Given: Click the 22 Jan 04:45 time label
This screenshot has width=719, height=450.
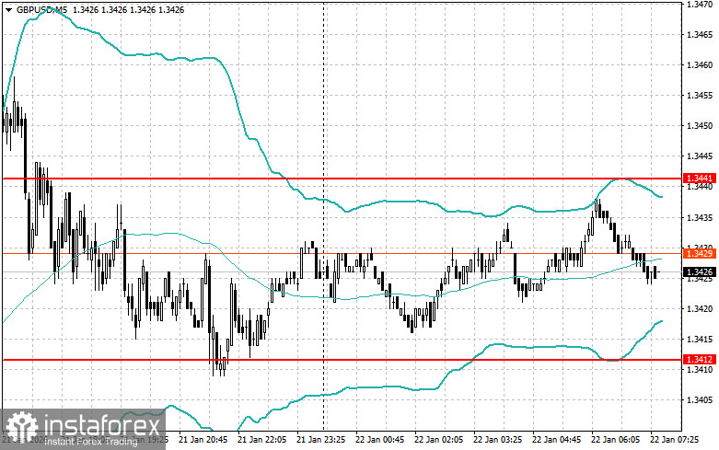Looking at the screenshot, I should (556, 440).
